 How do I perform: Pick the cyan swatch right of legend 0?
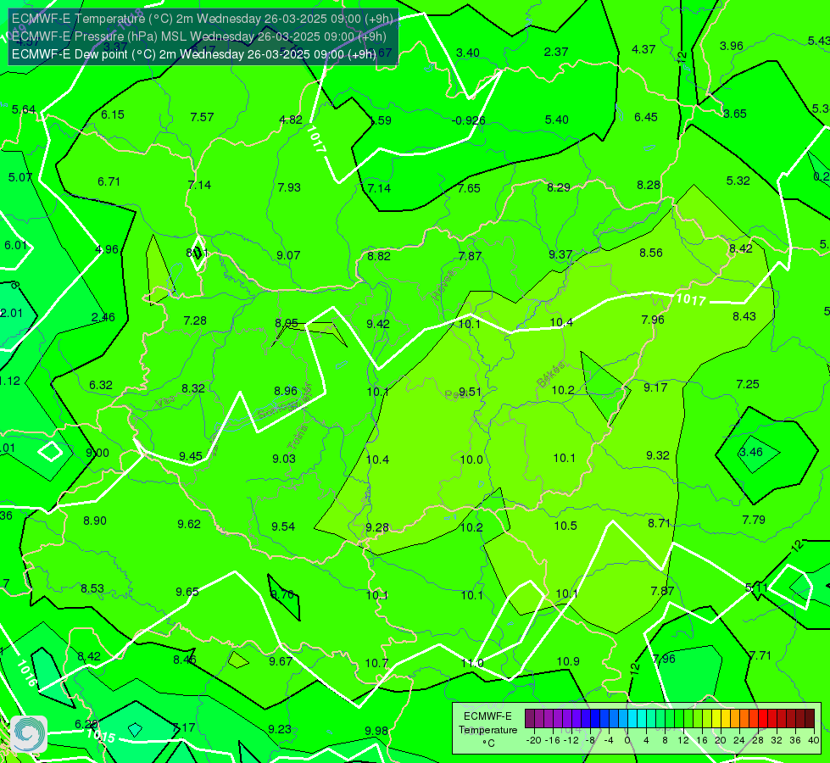point(632,719)
